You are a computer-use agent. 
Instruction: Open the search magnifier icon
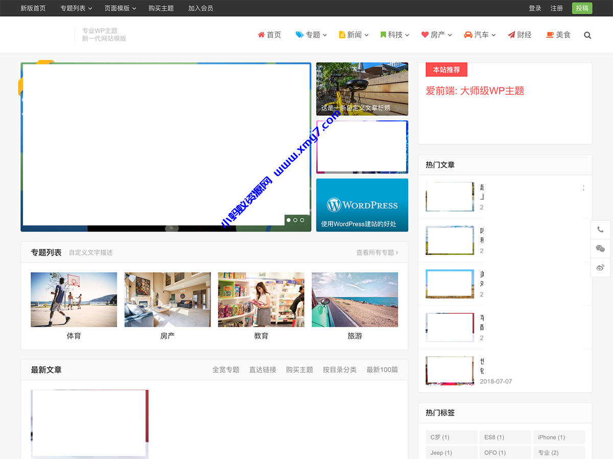587,35
